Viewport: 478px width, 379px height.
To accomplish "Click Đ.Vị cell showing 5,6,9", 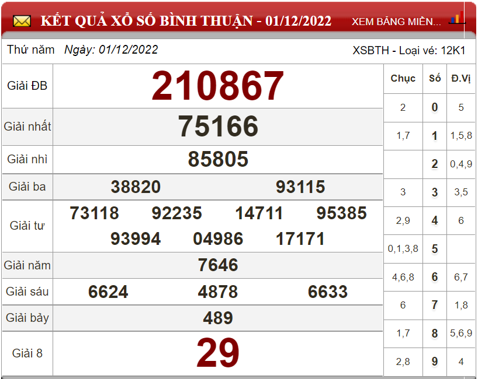I will pyautogui.click(x=461, y=334).
